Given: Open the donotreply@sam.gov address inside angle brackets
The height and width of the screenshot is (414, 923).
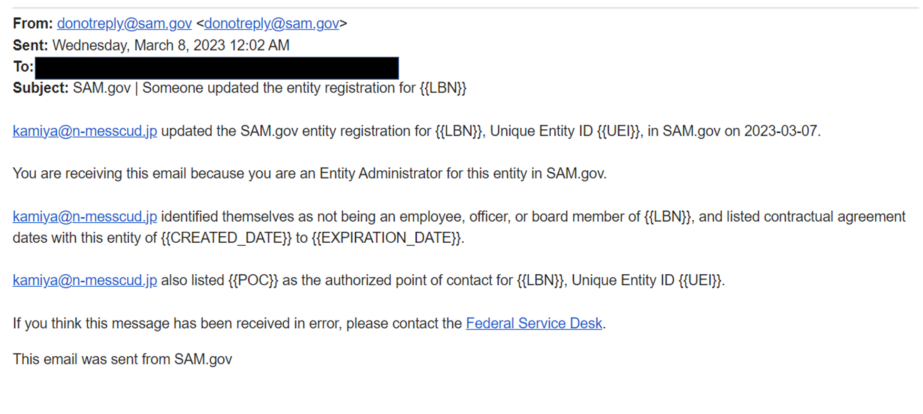Looking at the screenshot, I should pyautogui.click(x=271, y=23).
